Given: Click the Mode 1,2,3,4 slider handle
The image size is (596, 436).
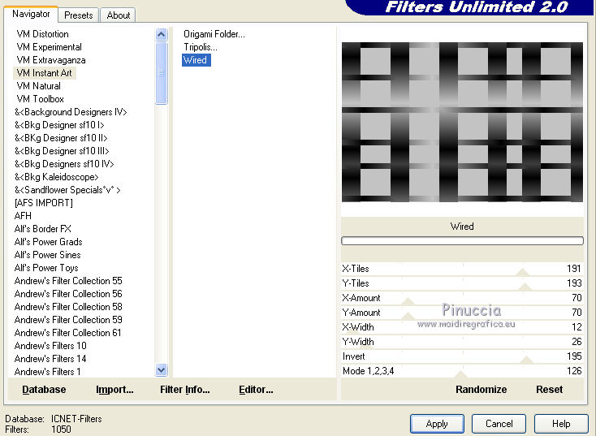Looking at the screenshot, I should (460, 374).
